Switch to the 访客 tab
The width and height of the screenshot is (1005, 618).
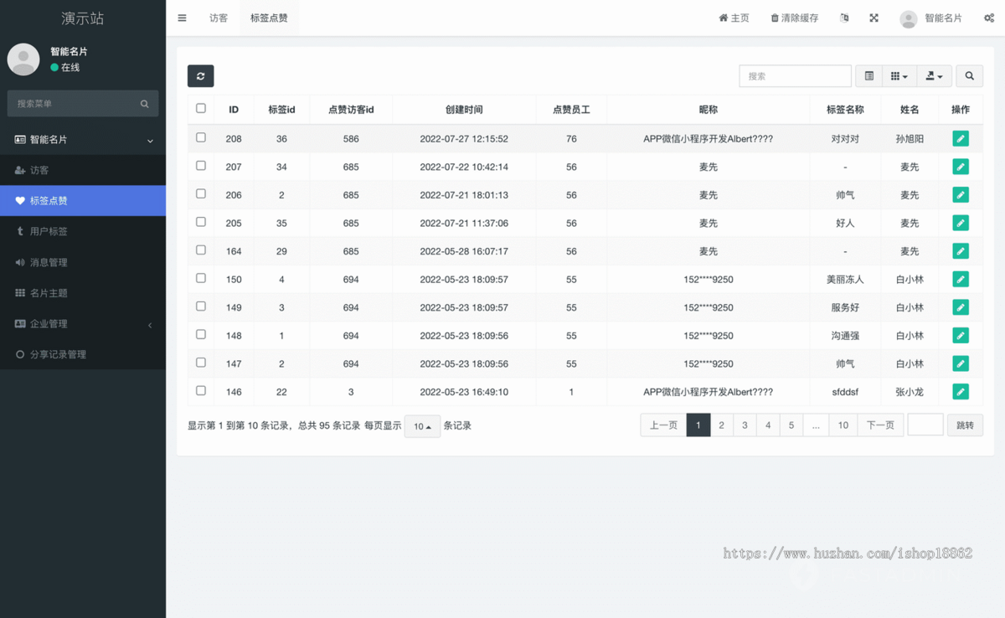pos(219,18)
